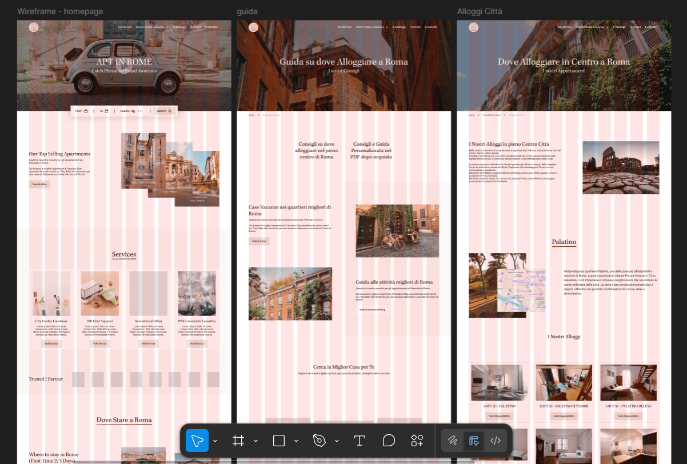Open the Comment tool
Viewport: 687px width, 464px height.
tap(389, 441)
